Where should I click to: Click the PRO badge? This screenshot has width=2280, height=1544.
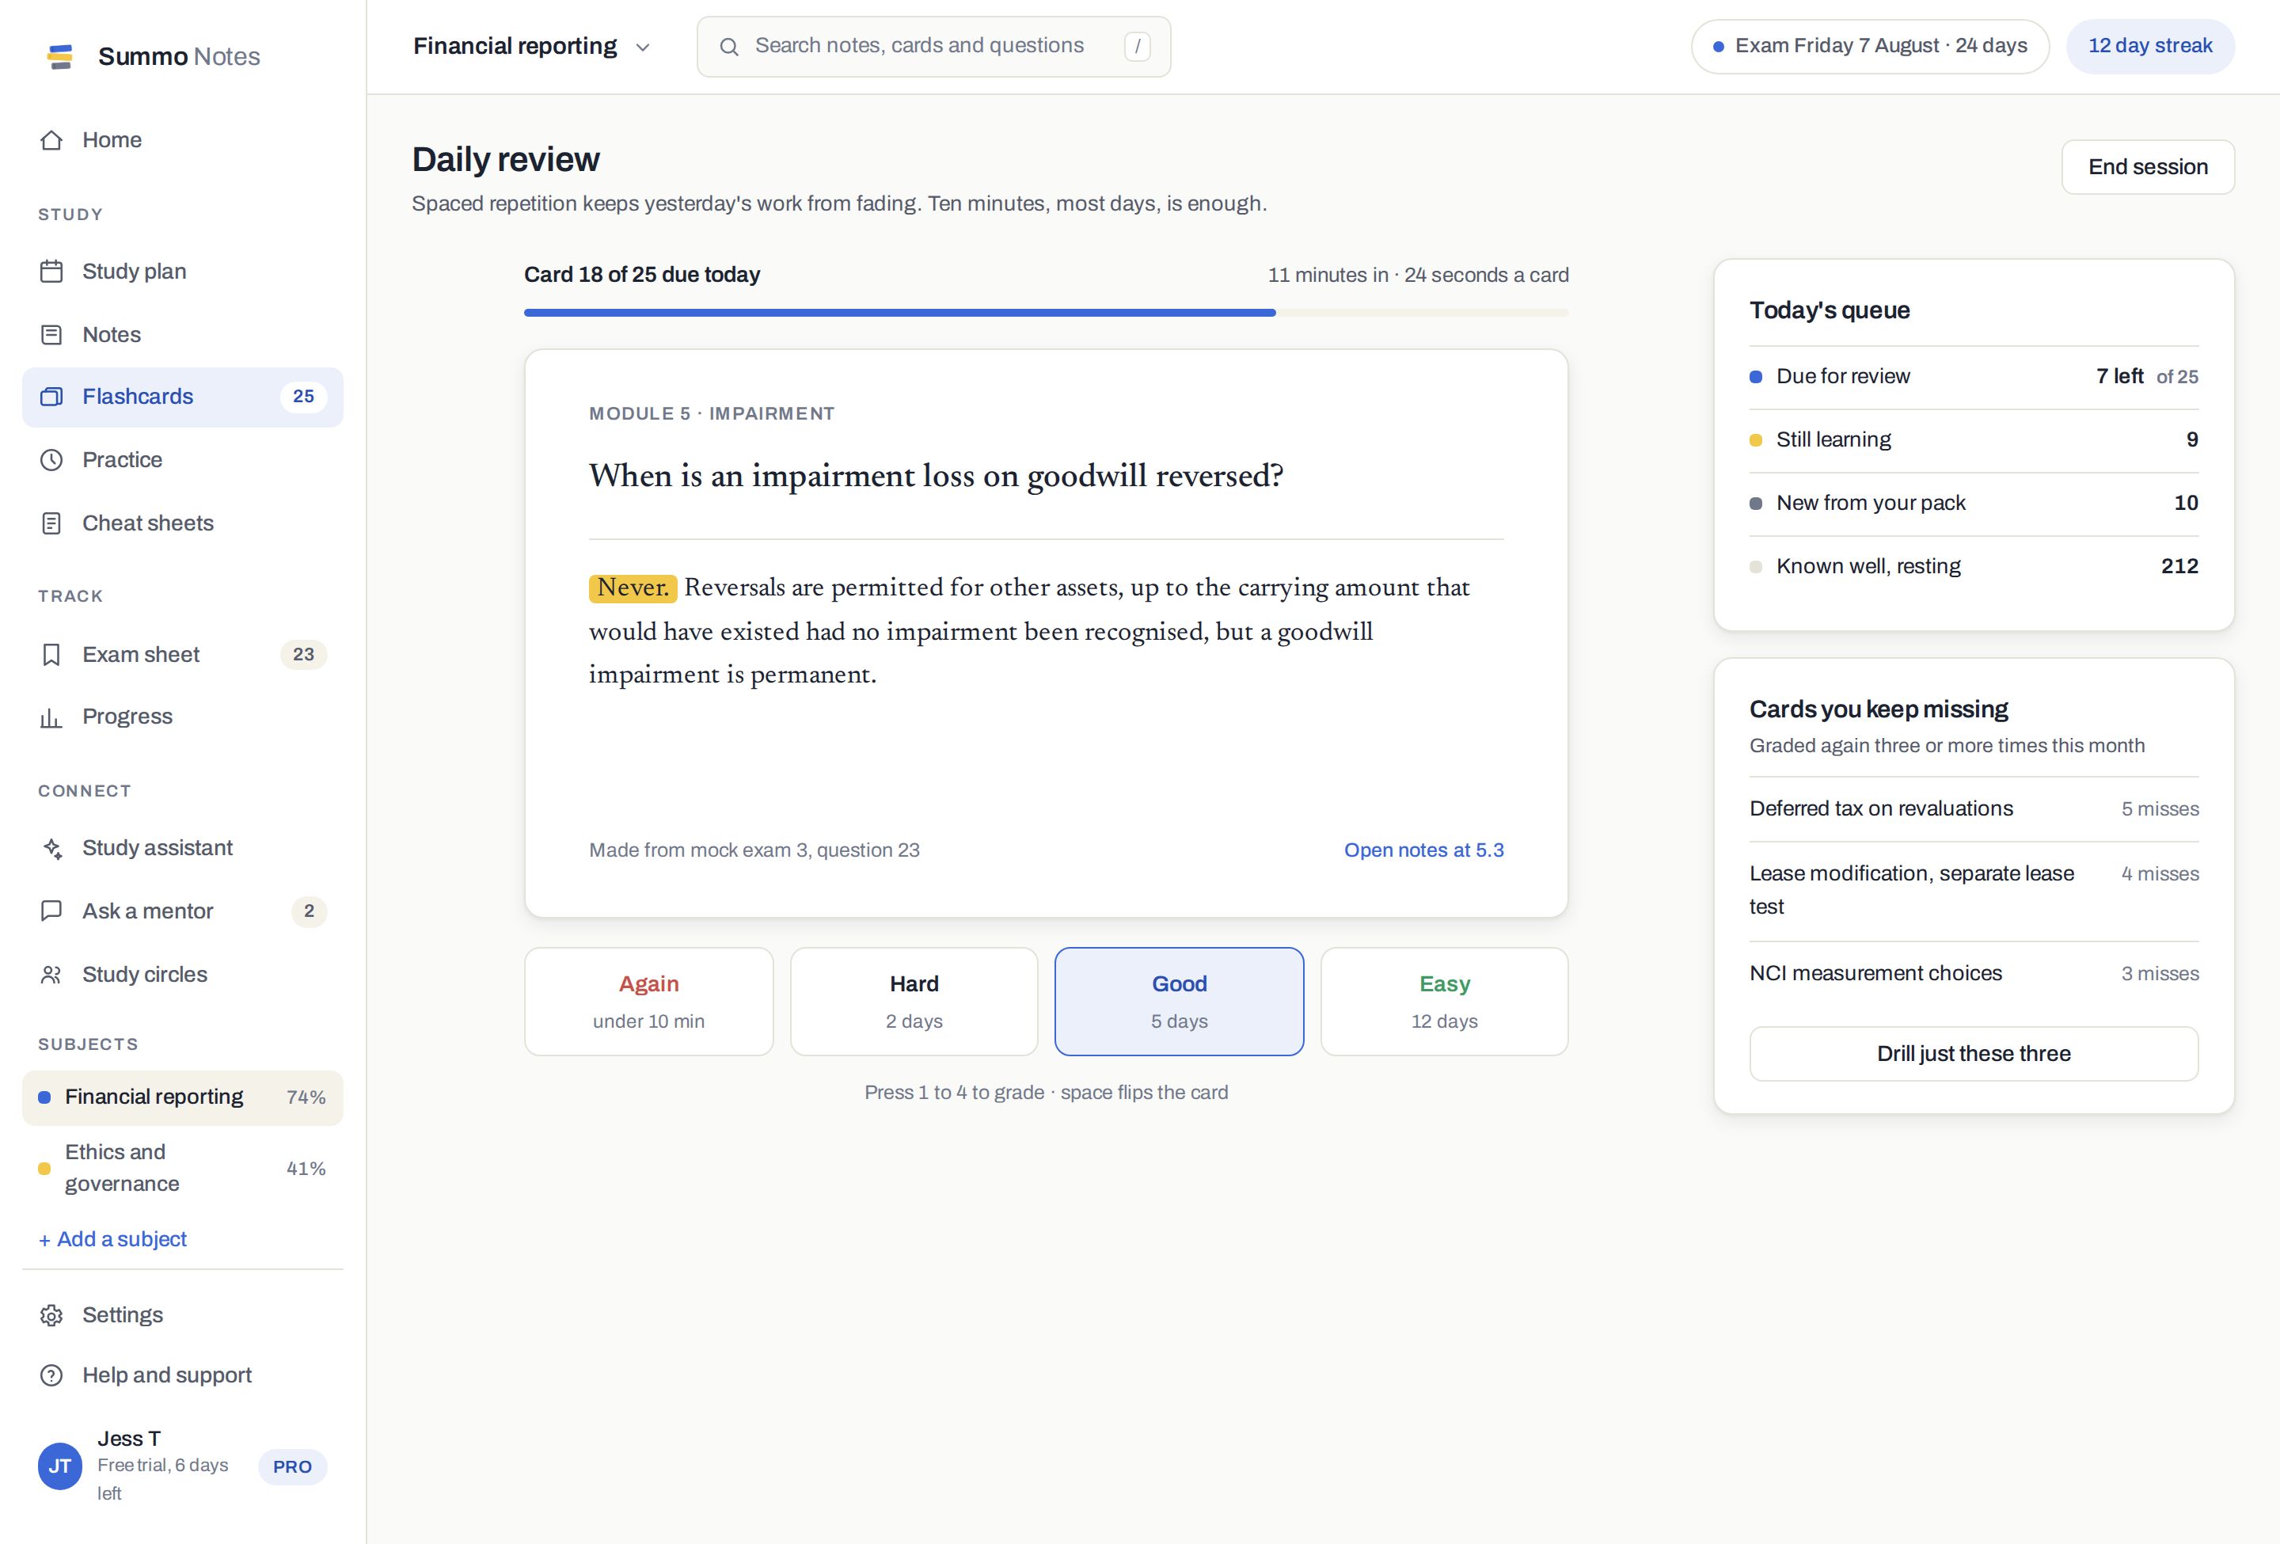coord(292,1467)
